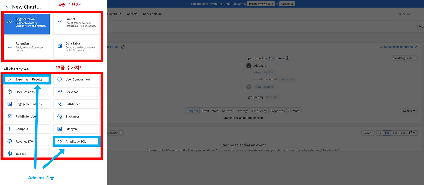Click the Impact icon
This screenshot has height=185, width=424.
pyautogui.click(x=10, y=154)
